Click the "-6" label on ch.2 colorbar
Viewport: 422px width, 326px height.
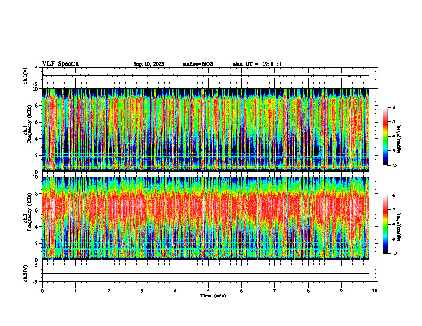394,195
